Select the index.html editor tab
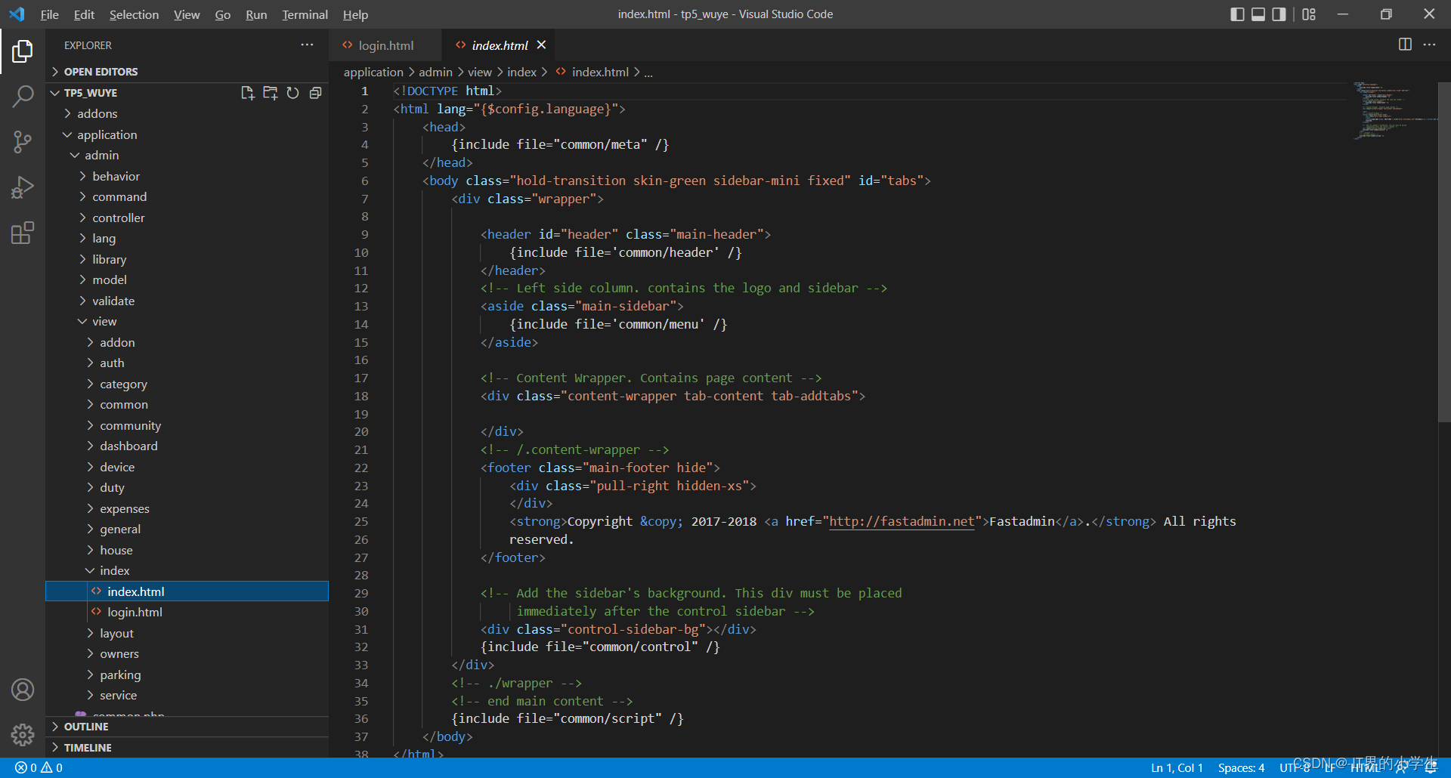The image size is (1451, 778). pyautogui.click(x=500, y=45)
